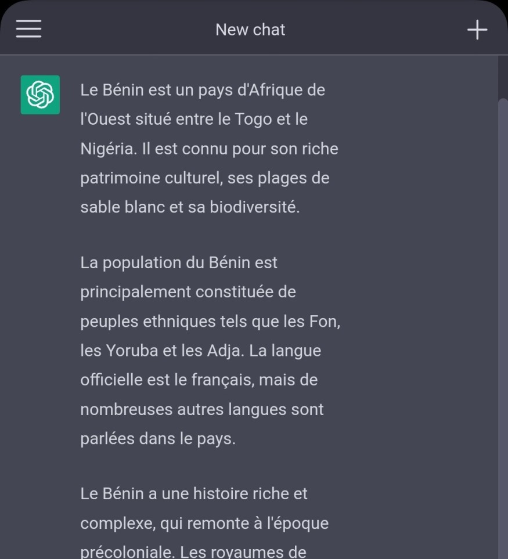
Task: Start a new chat with plus icon
Action: (x=477, y=29)
